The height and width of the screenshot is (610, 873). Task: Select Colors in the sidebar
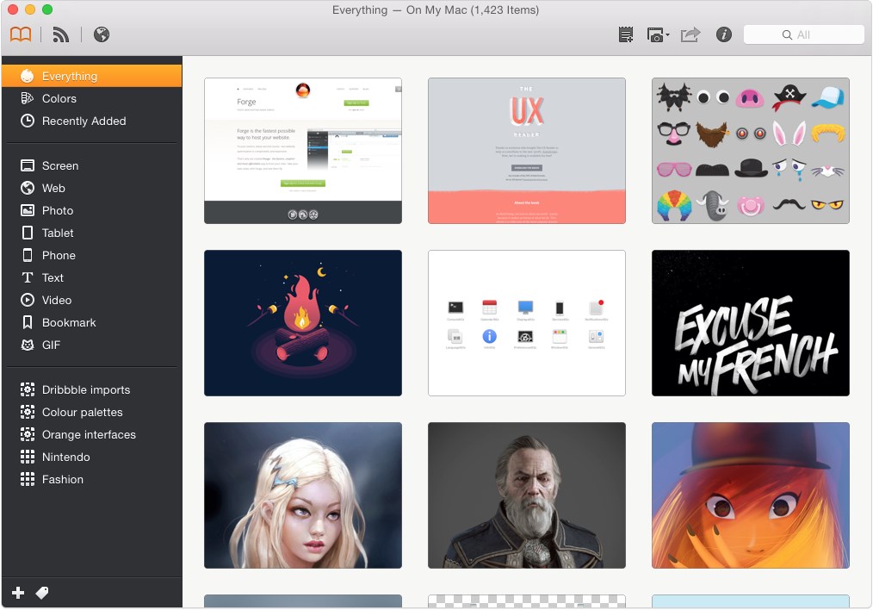coord(92,98)
